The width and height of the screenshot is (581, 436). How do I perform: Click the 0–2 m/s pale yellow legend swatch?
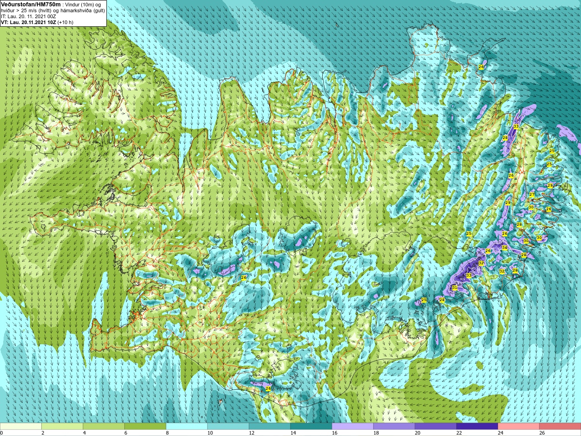click(21, 426)
